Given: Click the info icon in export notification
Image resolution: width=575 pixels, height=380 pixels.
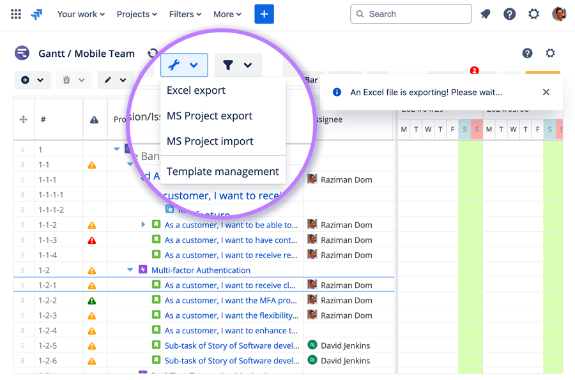Looking at the screenshot, I should [x=337, y=93].
